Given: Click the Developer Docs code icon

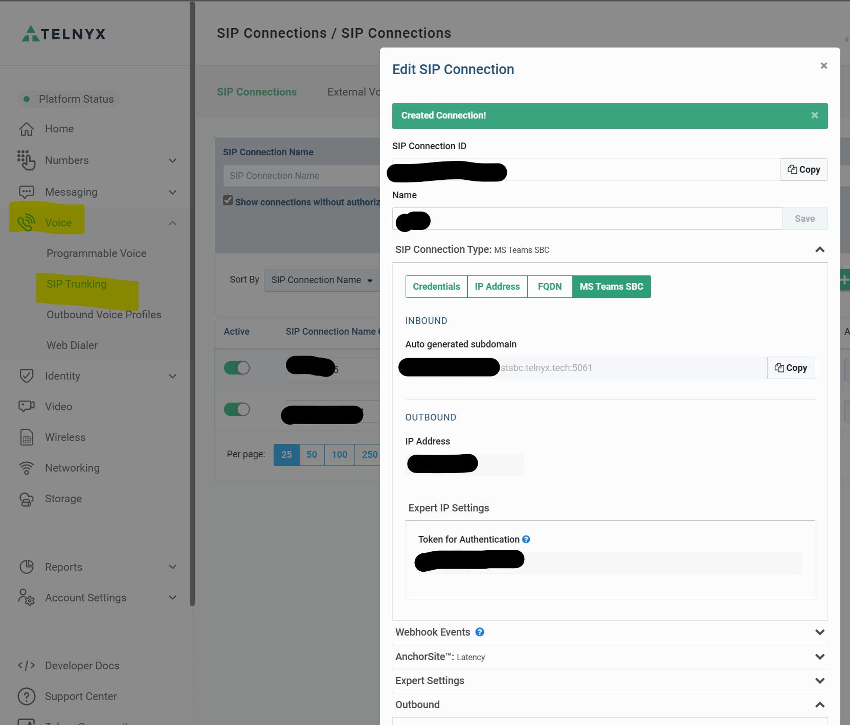Looking at the screenshot, I should pos(27,665).
